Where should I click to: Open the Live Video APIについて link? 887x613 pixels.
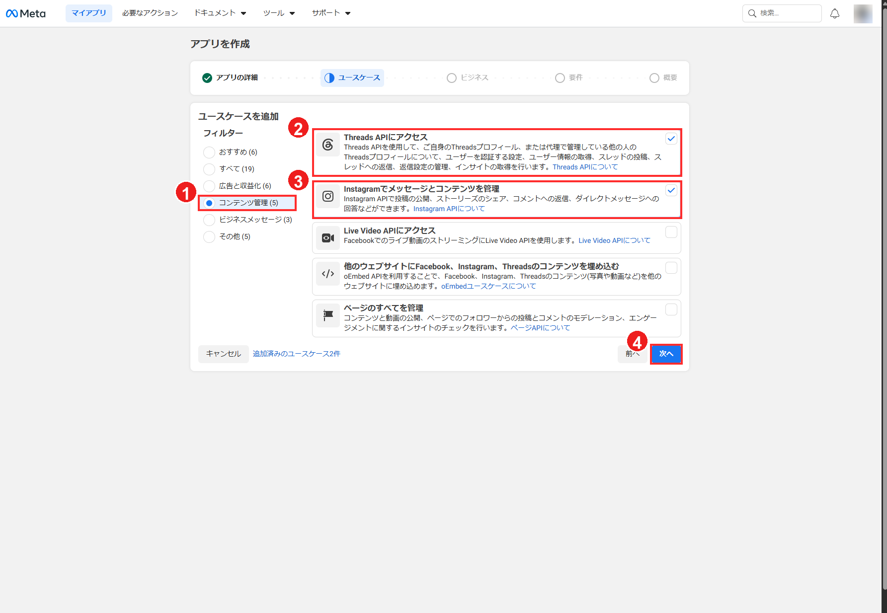click(615, 240)
